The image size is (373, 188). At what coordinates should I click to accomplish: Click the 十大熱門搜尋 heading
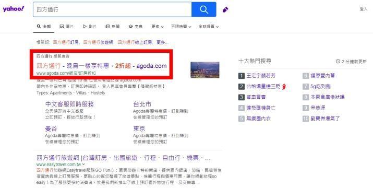(x=255, y=61)
